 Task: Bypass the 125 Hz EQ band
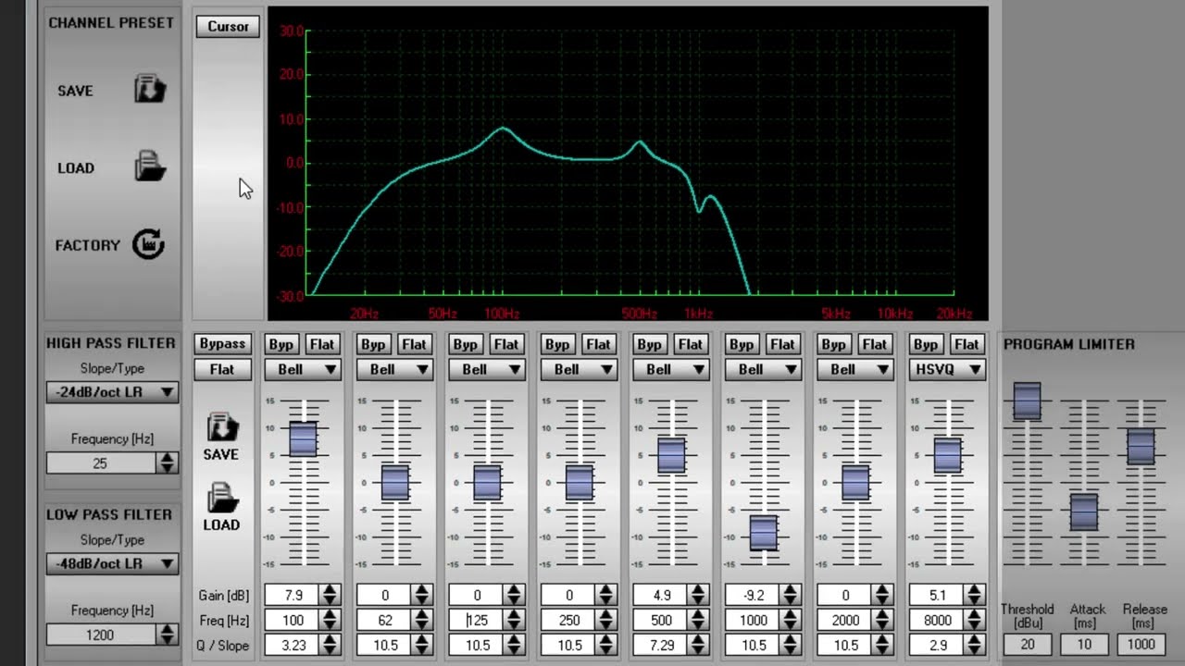466,344
